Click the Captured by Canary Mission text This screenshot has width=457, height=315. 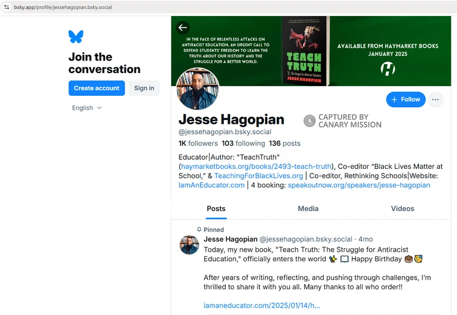pyautogui.click(x=350, y=121)
